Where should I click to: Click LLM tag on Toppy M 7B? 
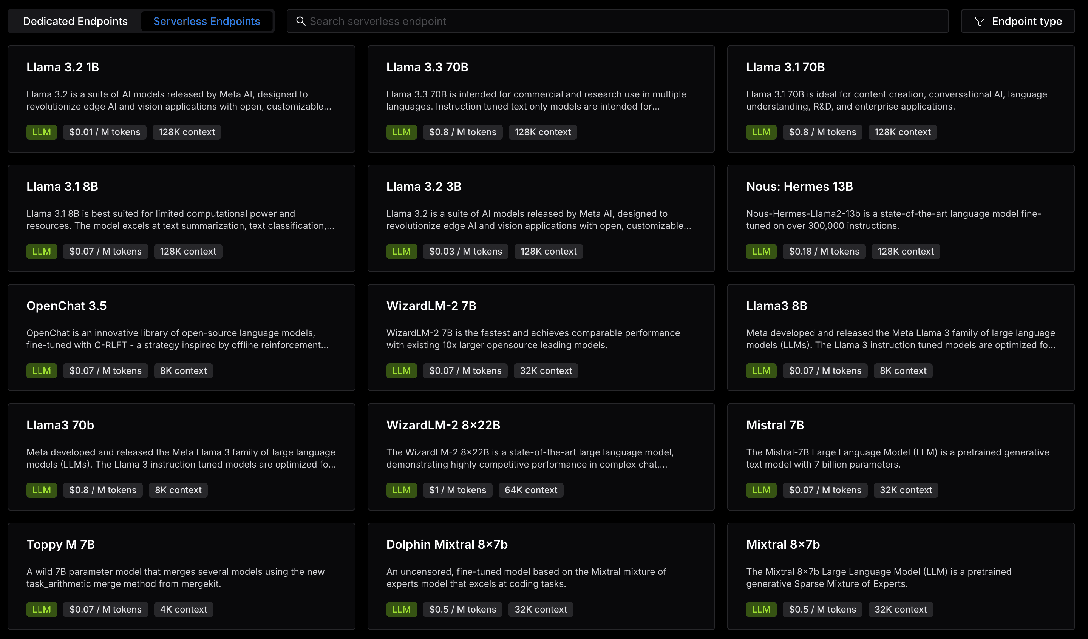[x=42, y=609]
